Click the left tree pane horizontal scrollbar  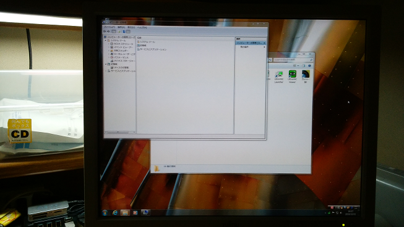coord(119,132)
